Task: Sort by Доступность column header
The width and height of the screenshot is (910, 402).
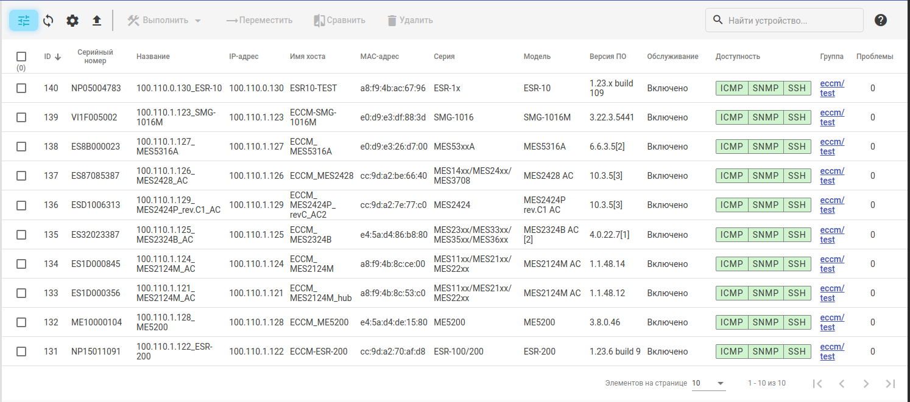Action: (738, 57)
